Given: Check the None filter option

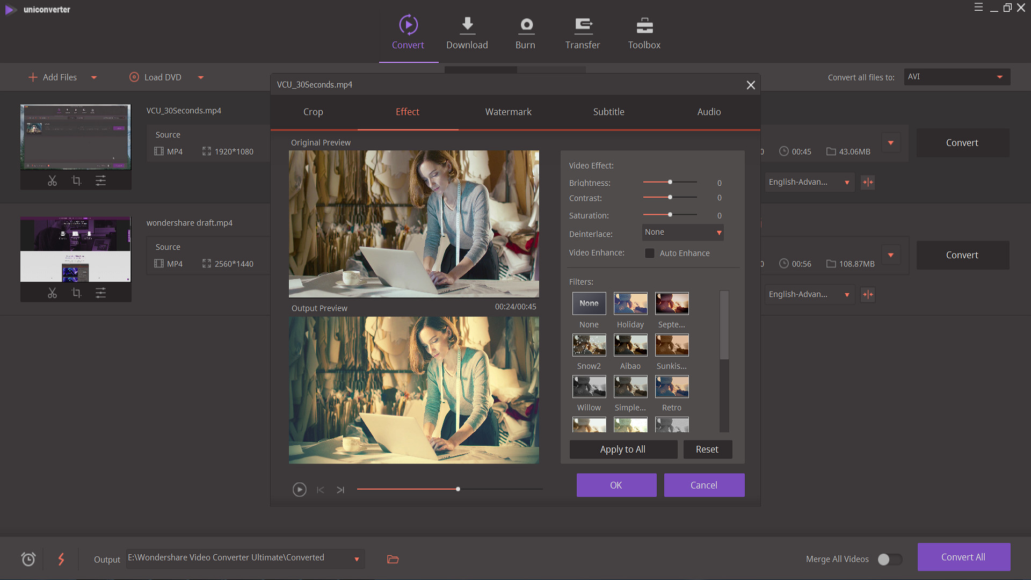Looking at the screenshot, I should tap(589, 303).
